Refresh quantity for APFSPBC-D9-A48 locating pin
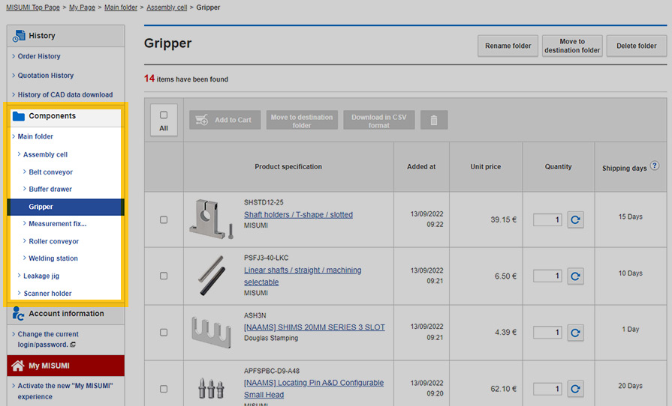Viewport: 672px width, 406px height. 575,389
